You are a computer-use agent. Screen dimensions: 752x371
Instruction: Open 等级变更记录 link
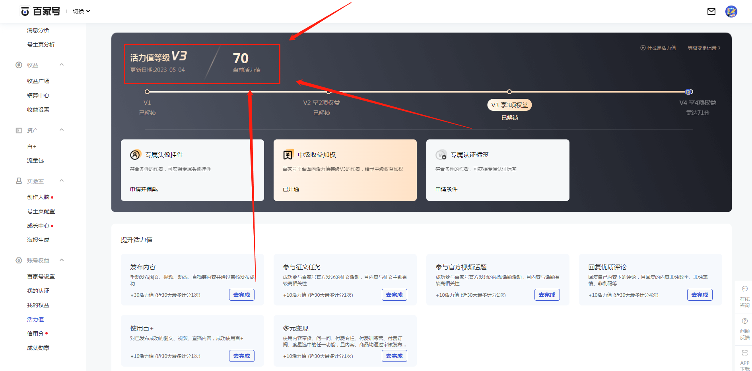point(704,48)
